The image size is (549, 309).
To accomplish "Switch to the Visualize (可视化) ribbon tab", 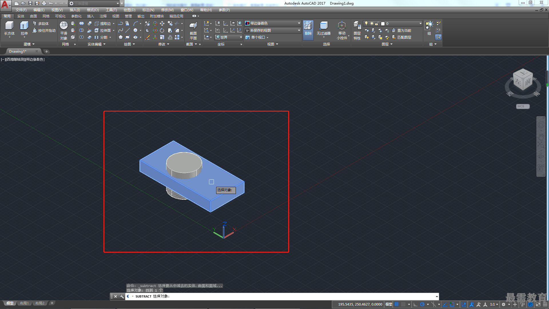I will click(60, 16).
